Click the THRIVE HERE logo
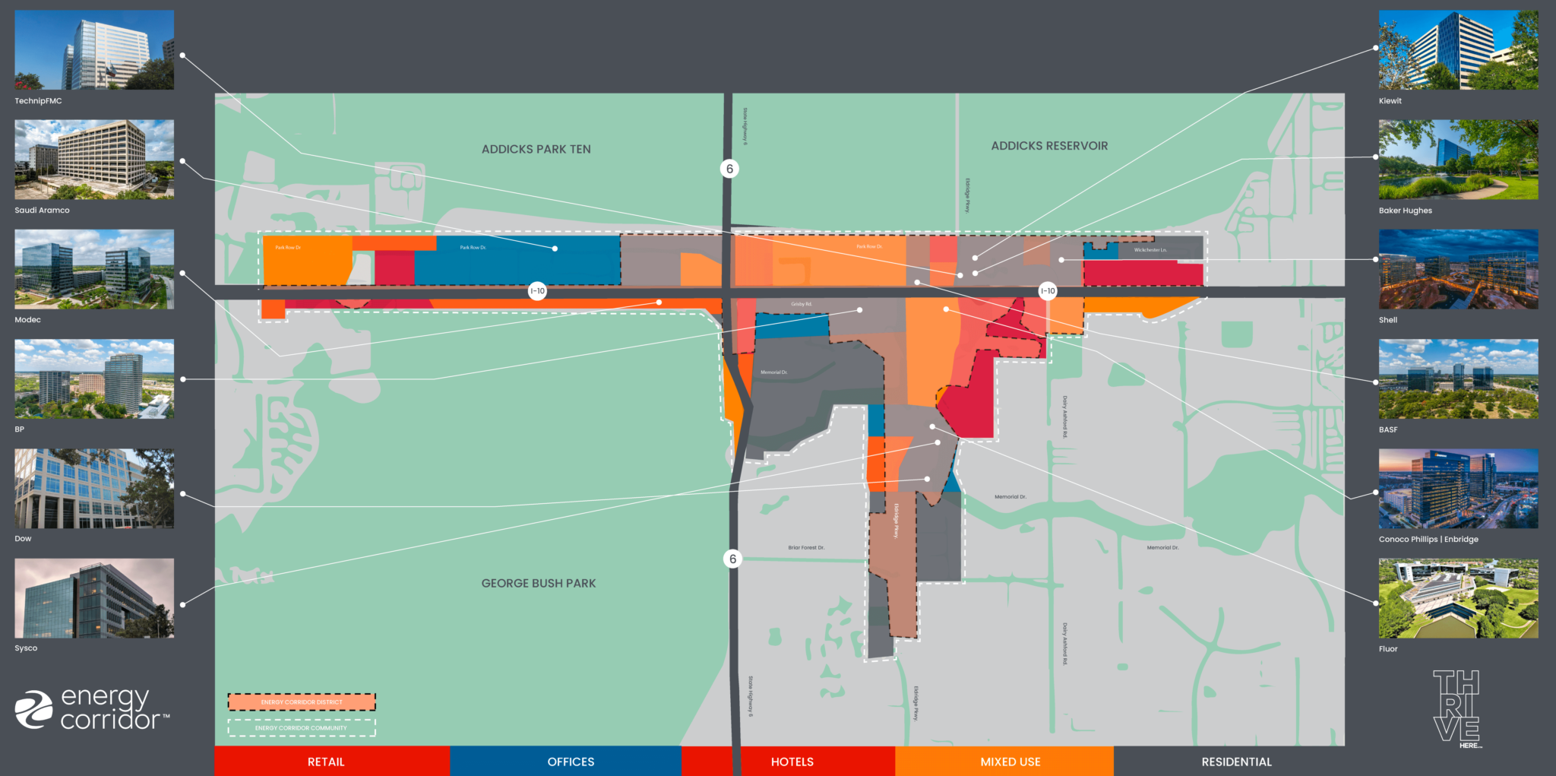The width and height of the screenshot is (1556, 776). click(x=1457, y=708)
